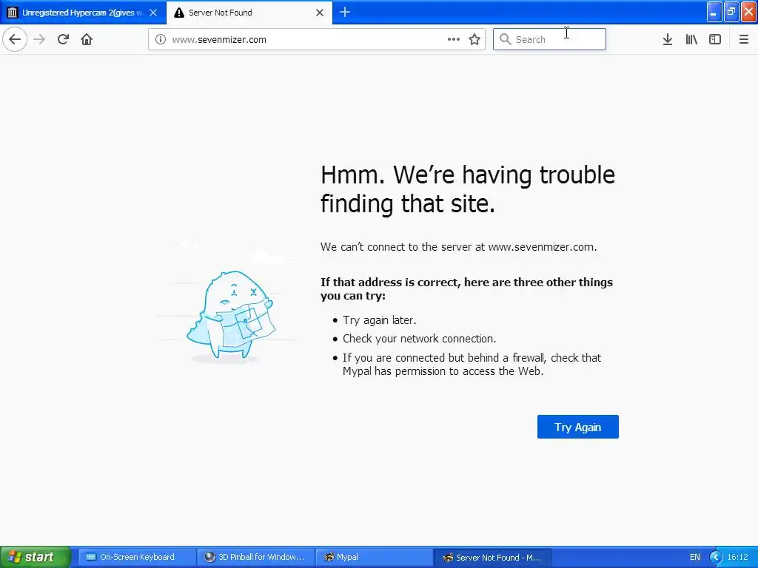This screenshot has width=758, height=568.
Task: Open the Downloads panel
Action: point(668,40)
